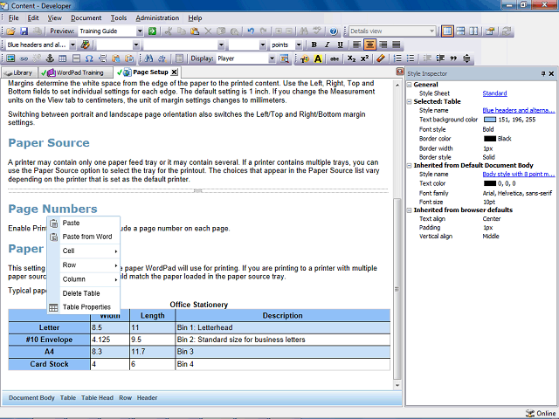Toggle Italic formatting
Viewport: 559px width, 419px height.
click(328, 45)
